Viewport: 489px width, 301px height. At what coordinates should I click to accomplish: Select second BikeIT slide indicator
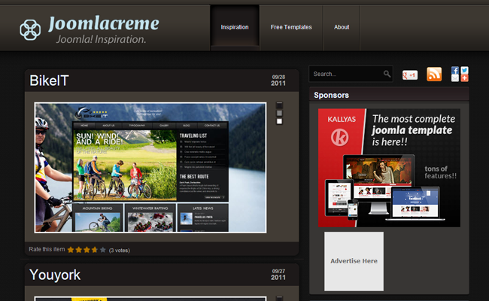(279, 113)
